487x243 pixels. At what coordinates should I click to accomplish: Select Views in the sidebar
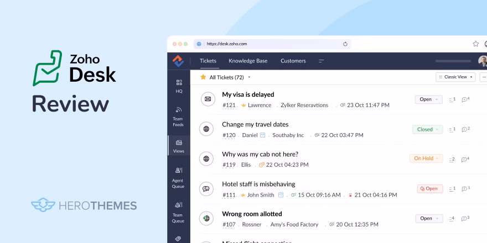[179, 146]
